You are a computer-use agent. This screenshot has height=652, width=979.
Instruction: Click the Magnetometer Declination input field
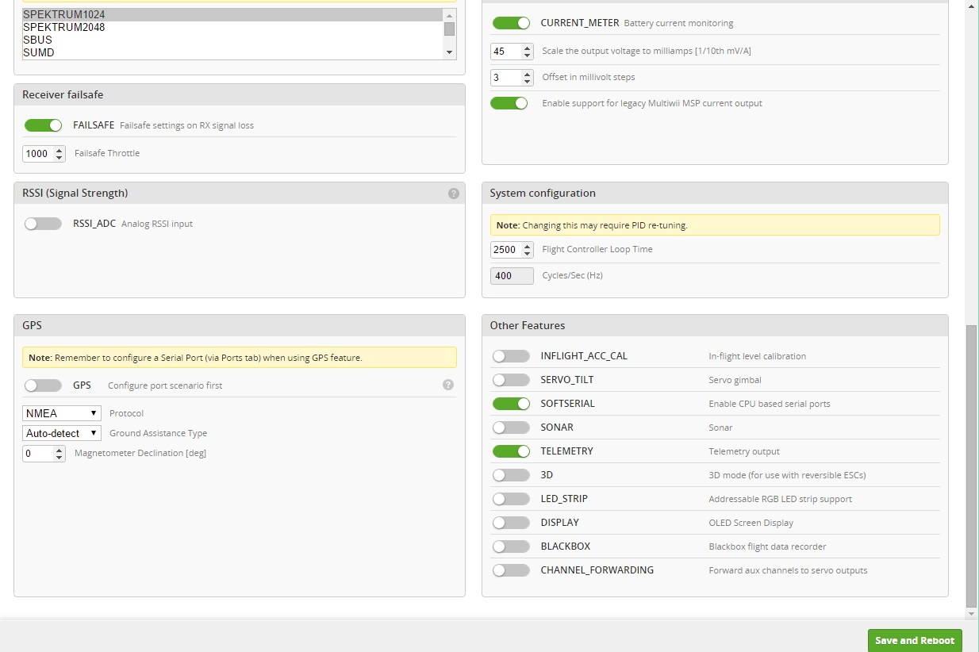[37, 454]
